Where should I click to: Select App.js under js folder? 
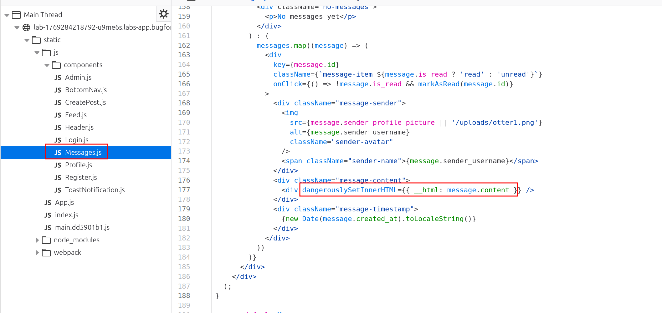[x=64, y=202]
